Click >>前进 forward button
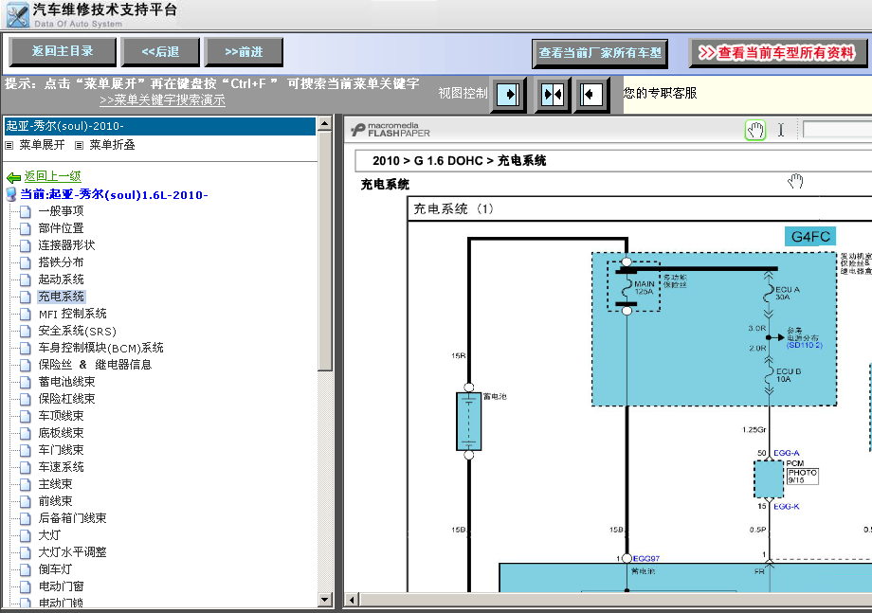 [x=244, y=52]
